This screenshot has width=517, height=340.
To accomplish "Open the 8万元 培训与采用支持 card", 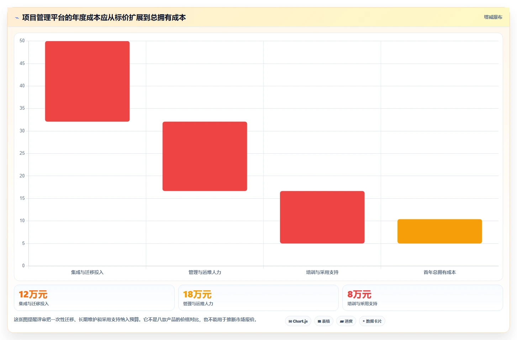I will click(x=423, y=298).
